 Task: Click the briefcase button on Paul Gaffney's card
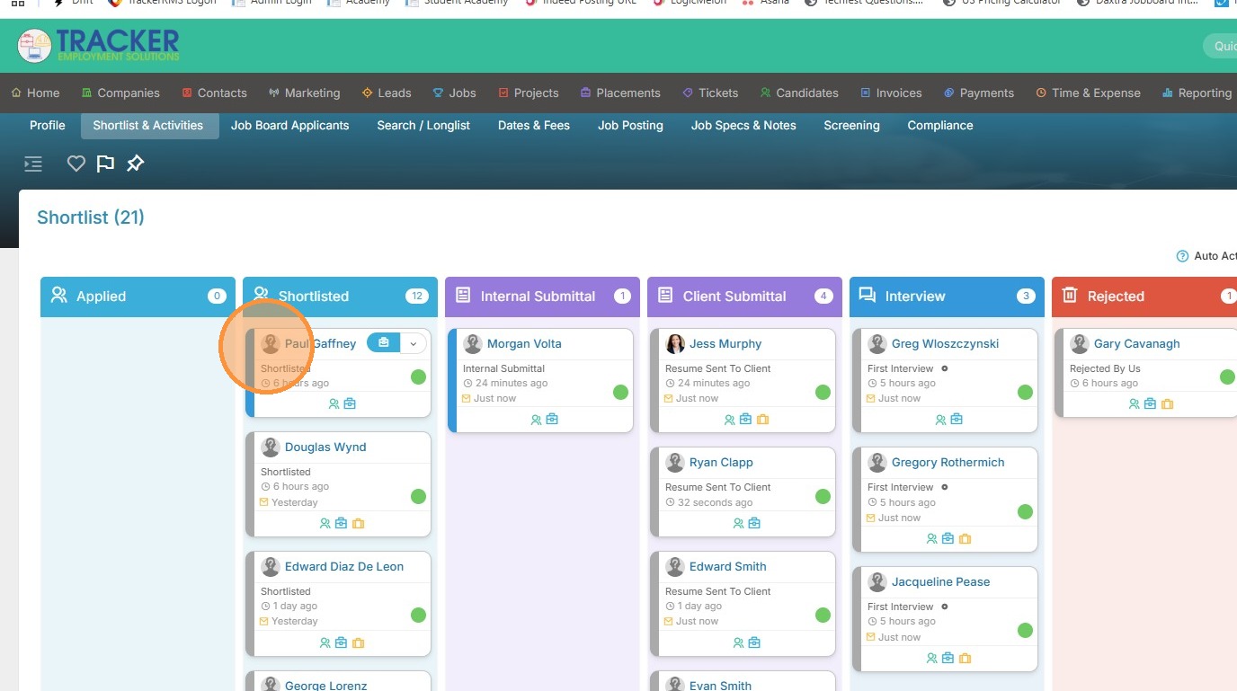coord(384,343)
